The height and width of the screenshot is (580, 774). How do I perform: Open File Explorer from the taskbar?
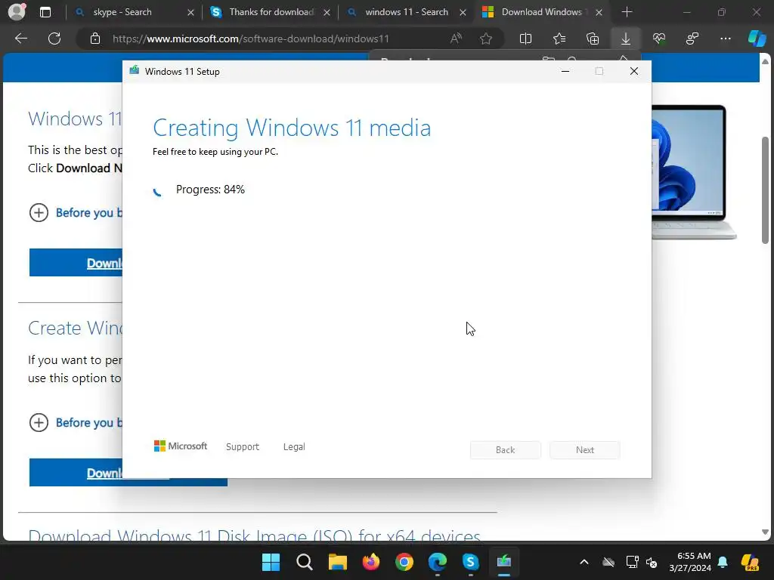tap(338, 562)
